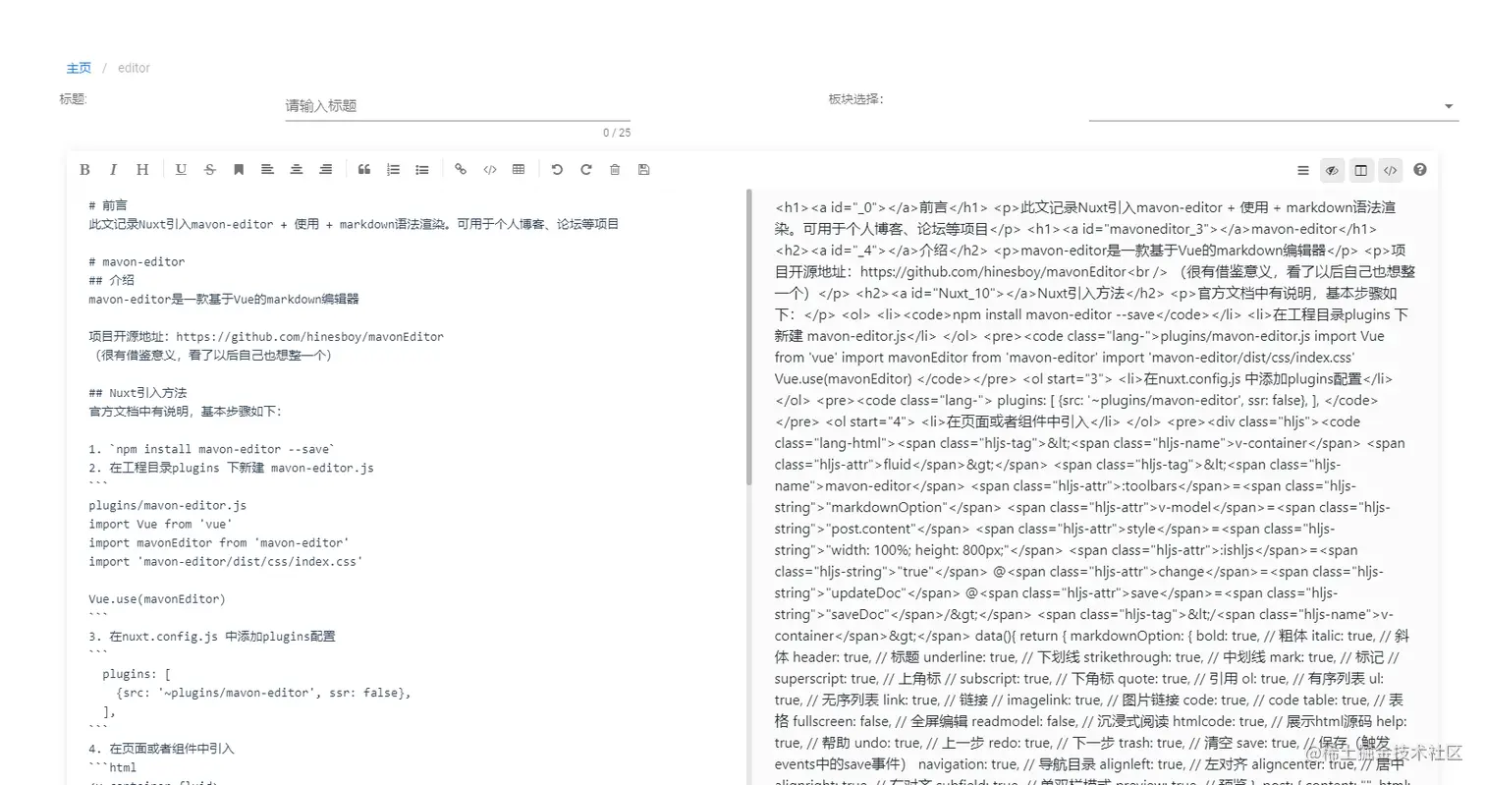The height and width of the screenshot is (785, 1485).
Task: Align text left
Action: pyautogui.click(x=267, y=170)
